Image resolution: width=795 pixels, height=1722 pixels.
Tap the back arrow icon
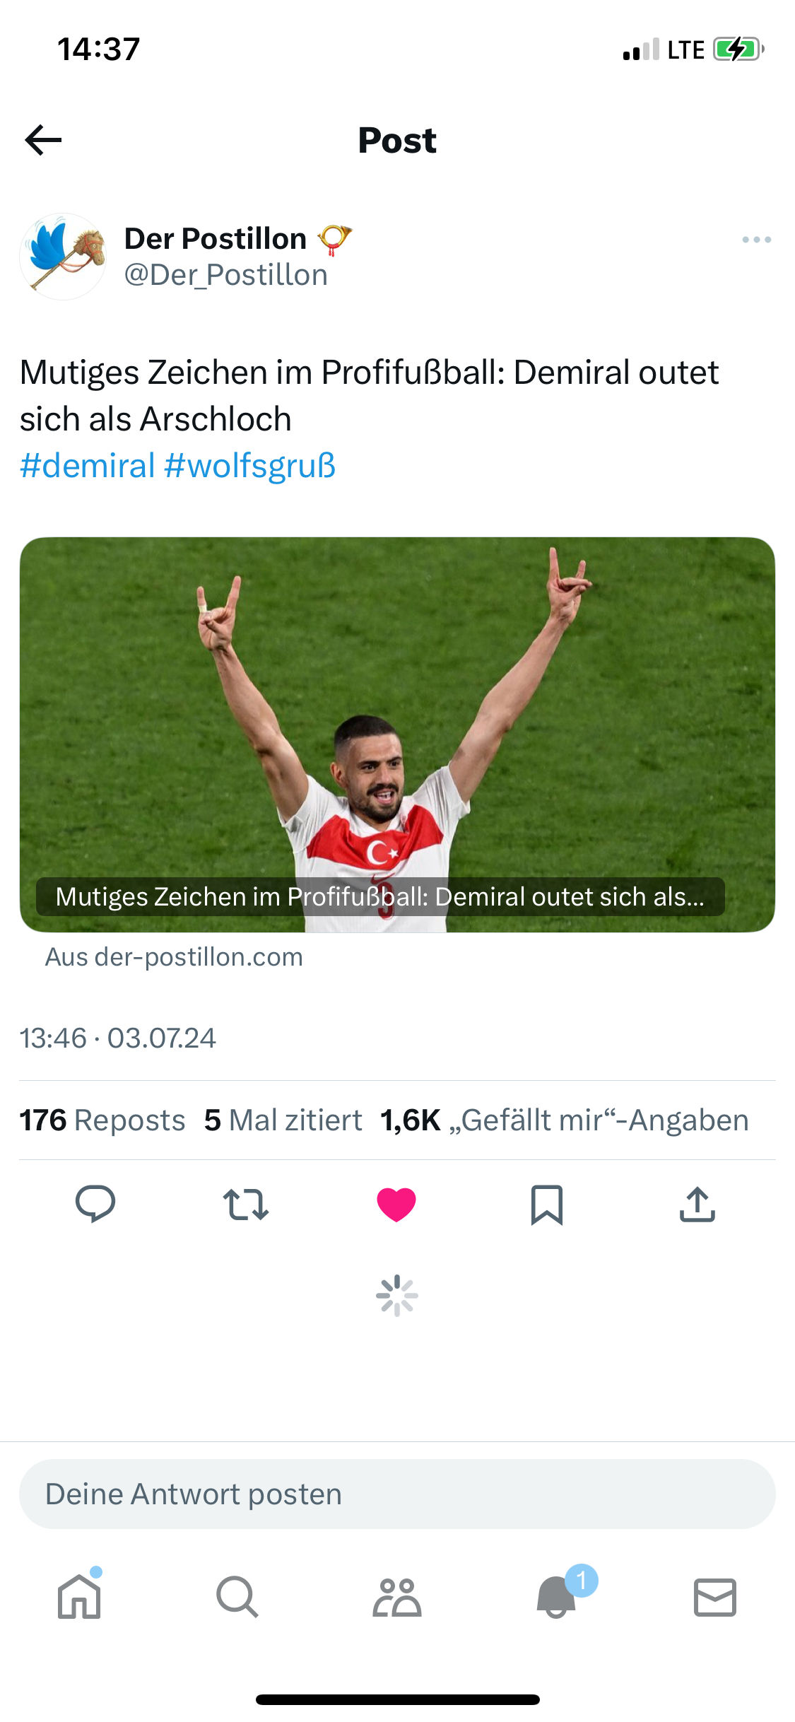point(43,140)
